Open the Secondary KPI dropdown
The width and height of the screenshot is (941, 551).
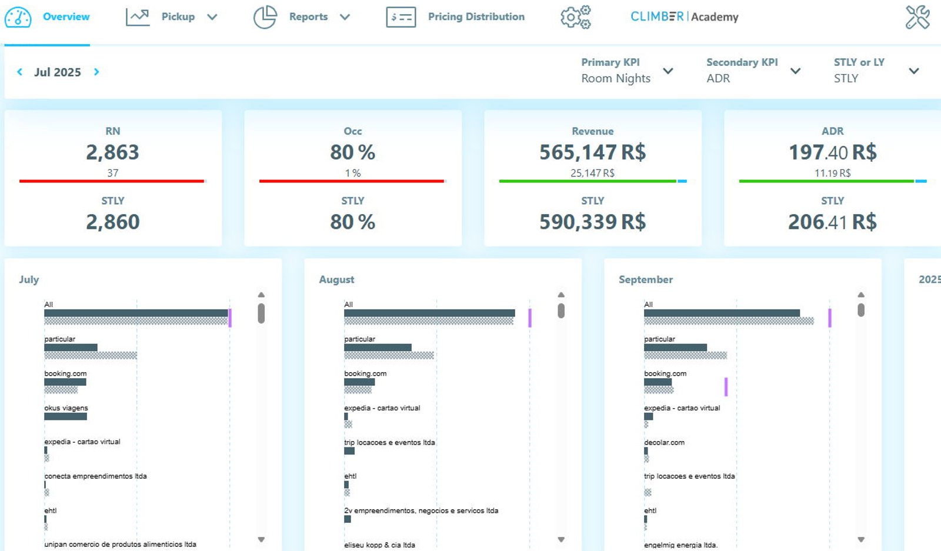753,71
